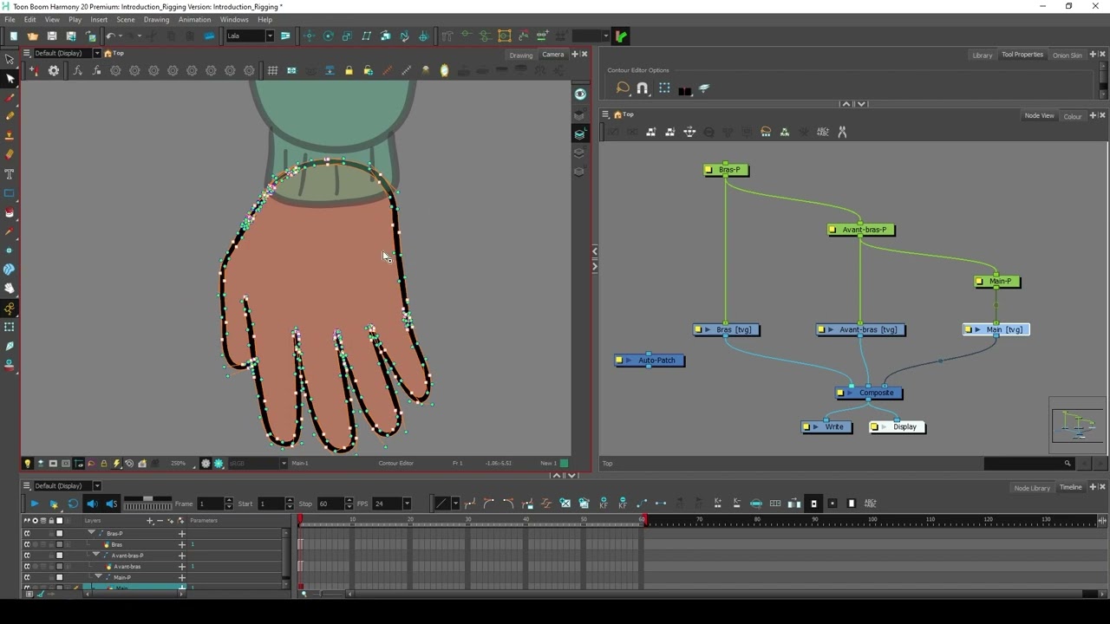Select the Text tool in the left toolbar
The height and width of the screenshot is (624, 1110).
10,174
